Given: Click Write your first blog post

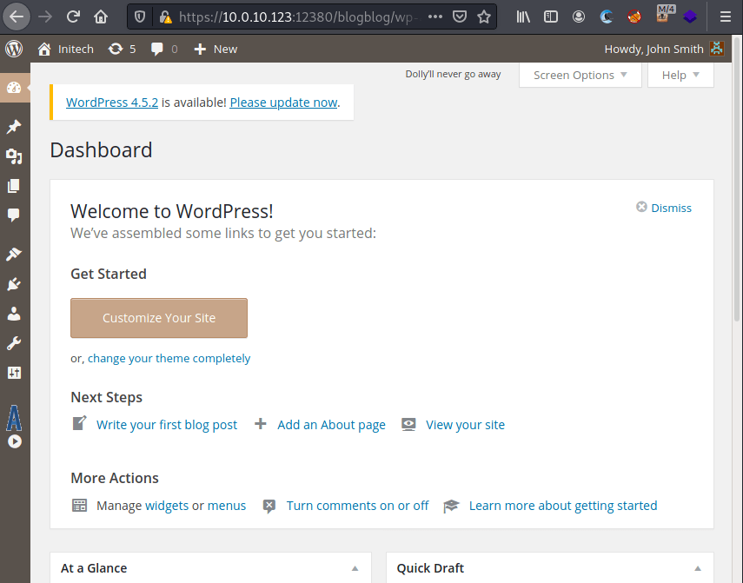Looking at the screenshot, I should [167, 425].
